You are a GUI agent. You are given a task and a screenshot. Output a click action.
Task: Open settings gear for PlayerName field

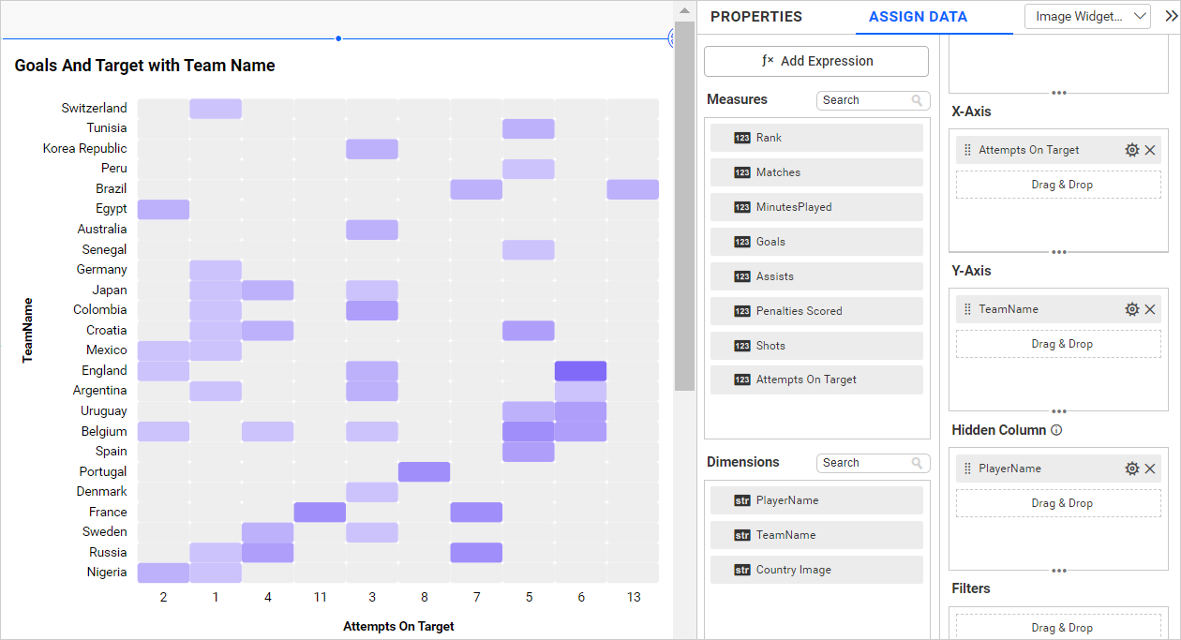coord(1131,469)
